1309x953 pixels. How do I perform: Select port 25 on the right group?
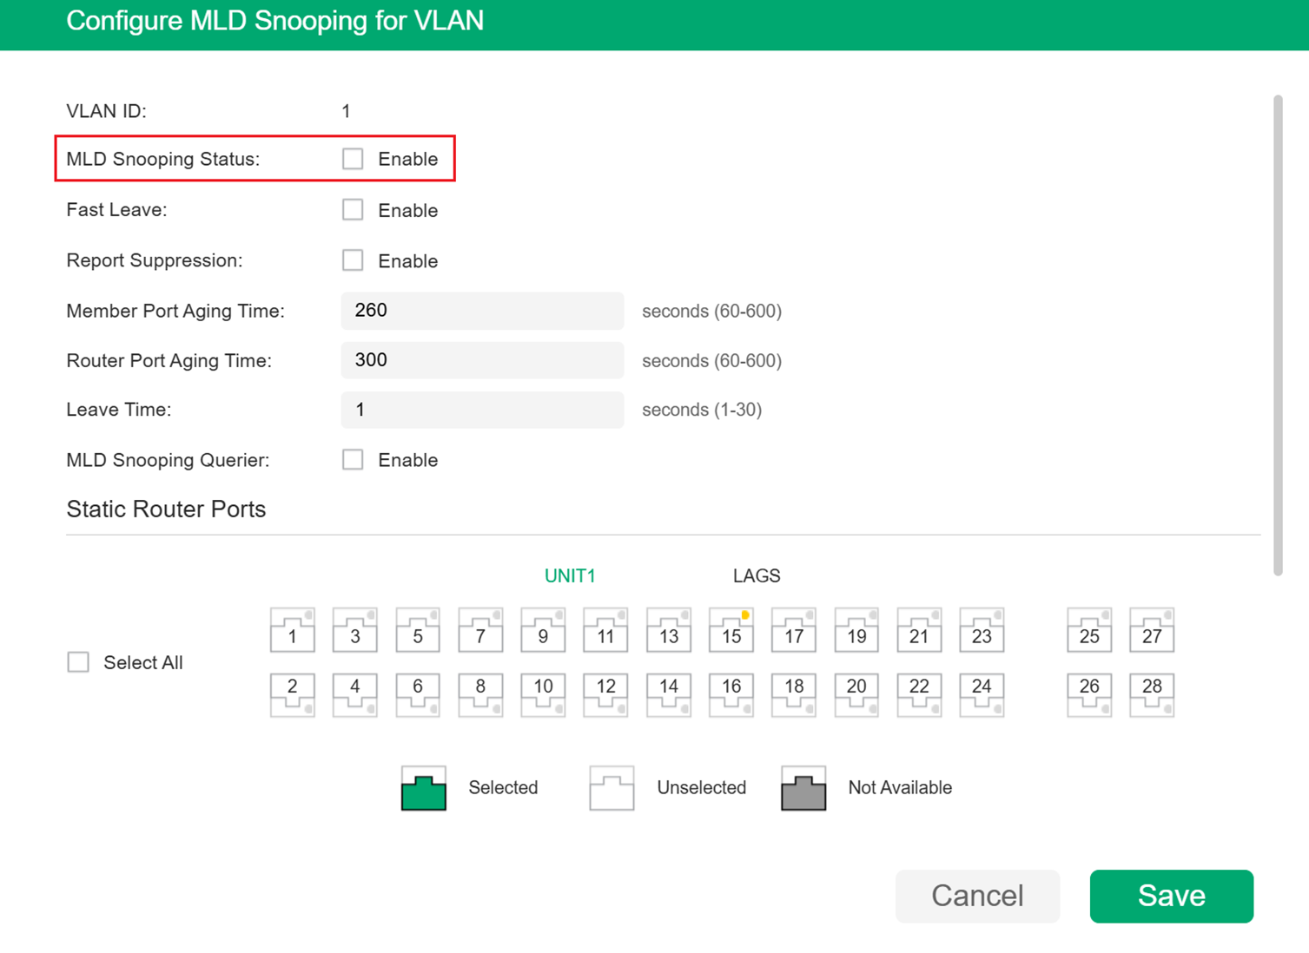[1088, 631]
